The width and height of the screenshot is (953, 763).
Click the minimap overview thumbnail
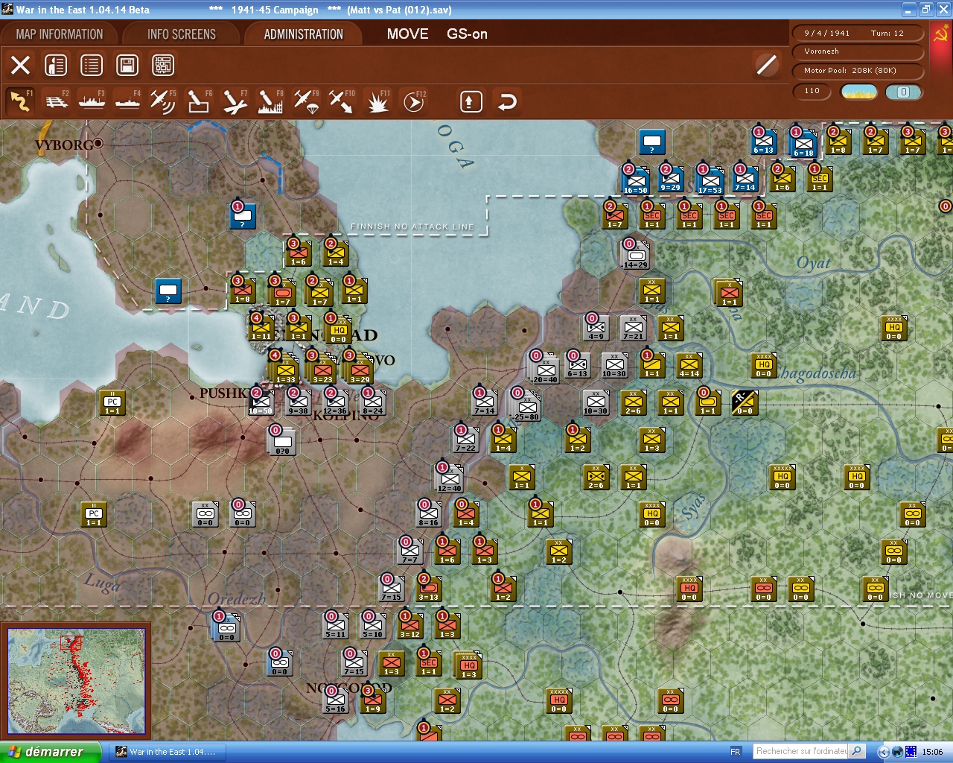coord(76,681)
